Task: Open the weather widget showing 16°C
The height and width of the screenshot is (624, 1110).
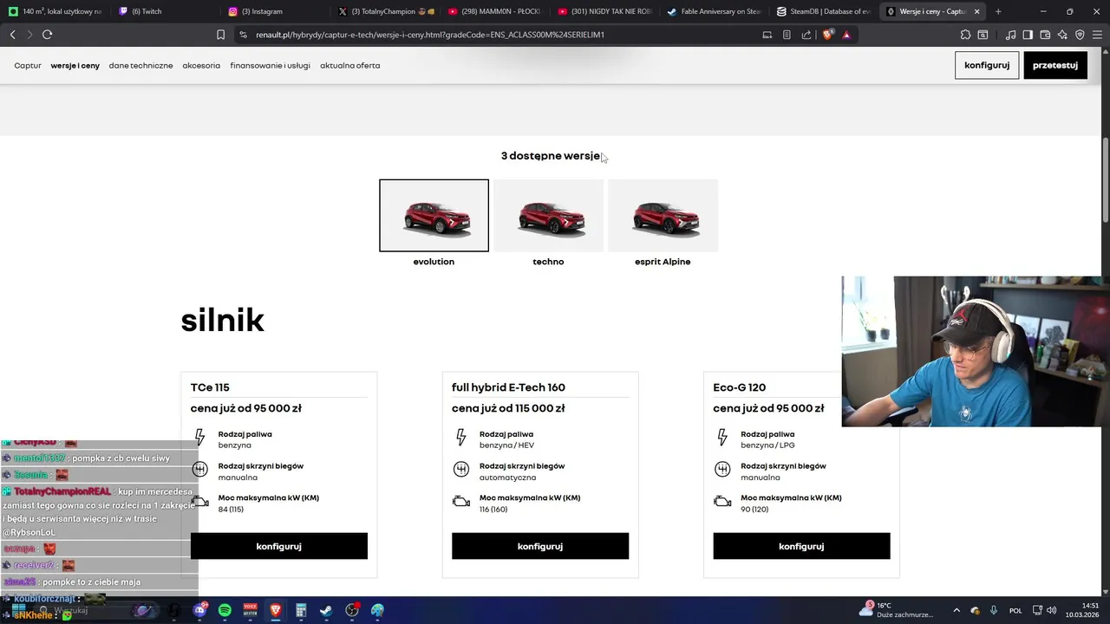Action: point(897,610)
